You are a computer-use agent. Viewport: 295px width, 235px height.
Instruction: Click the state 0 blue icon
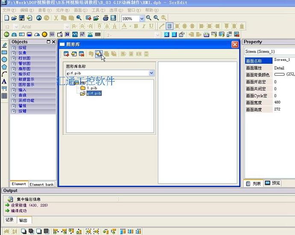(166, 35)
